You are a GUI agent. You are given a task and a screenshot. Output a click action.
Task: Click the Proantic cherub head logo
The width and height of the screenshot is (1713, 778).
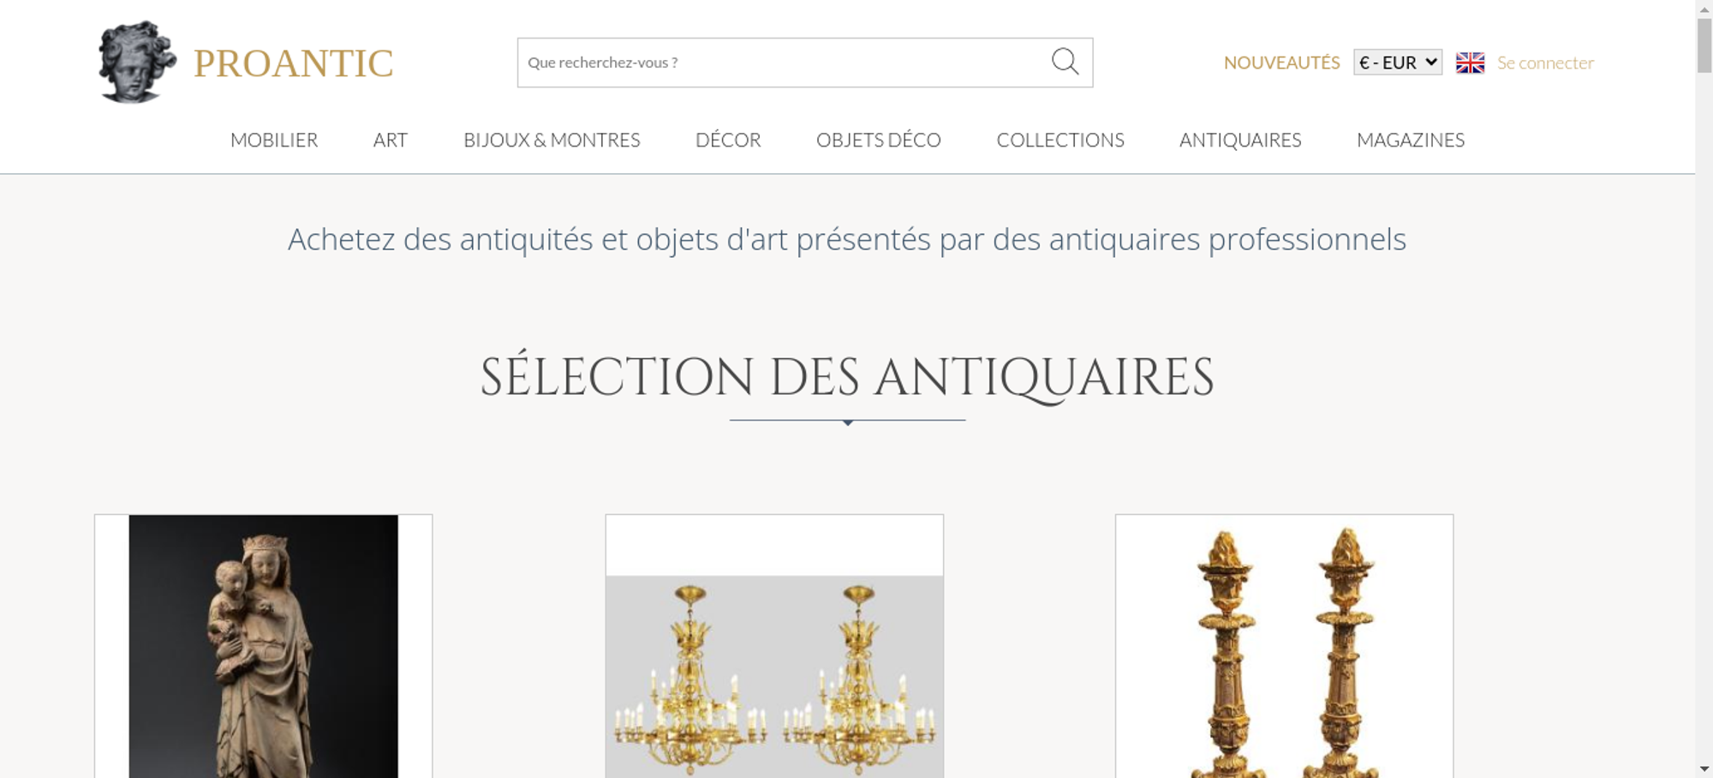click(x=137, y=63)
